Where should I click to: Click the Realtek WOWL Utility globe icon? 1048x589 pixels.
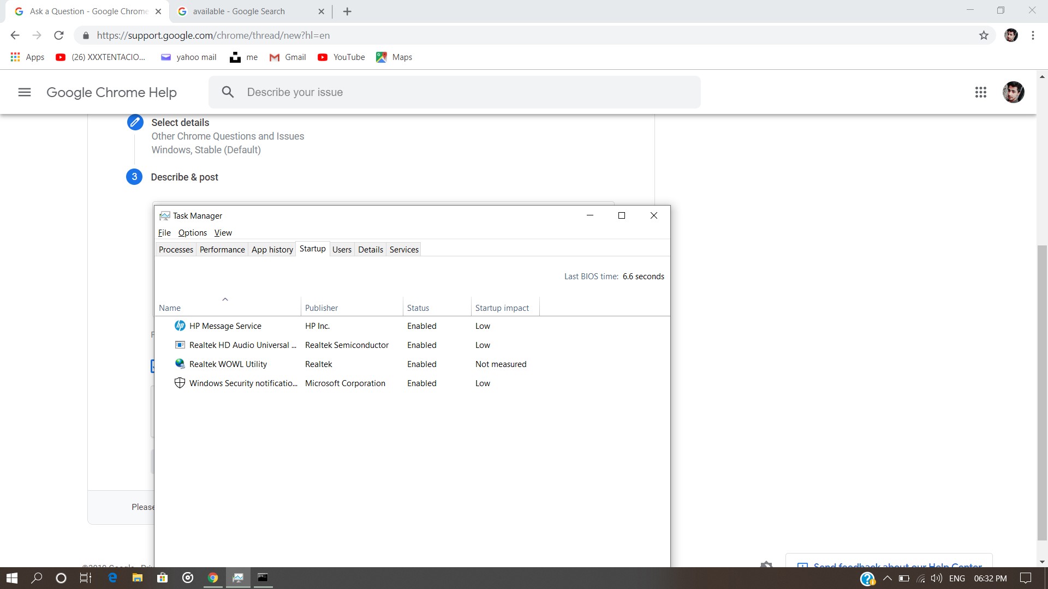180,364
